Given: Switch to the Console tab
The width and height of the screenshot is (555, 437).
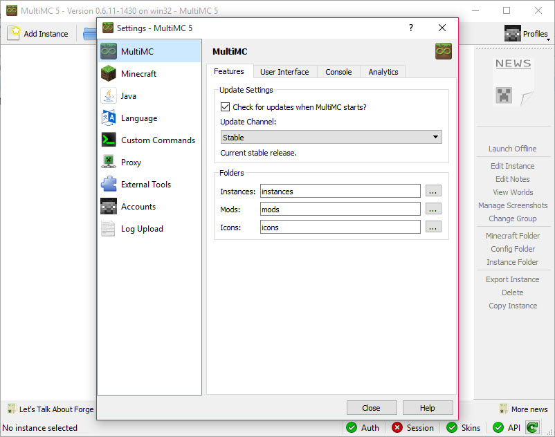Looking at the screenshot, I should 338,72.
